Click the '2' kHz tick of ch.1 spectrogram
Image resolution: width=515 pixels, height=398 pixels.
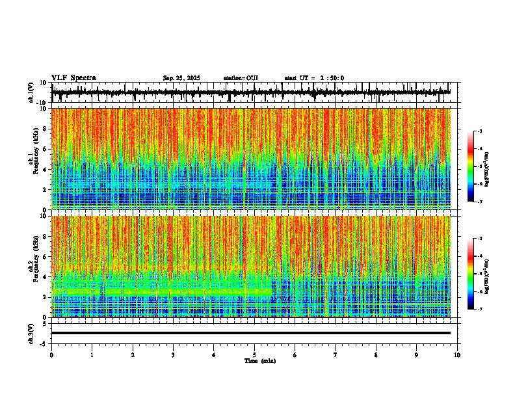[x=46, y=189]
